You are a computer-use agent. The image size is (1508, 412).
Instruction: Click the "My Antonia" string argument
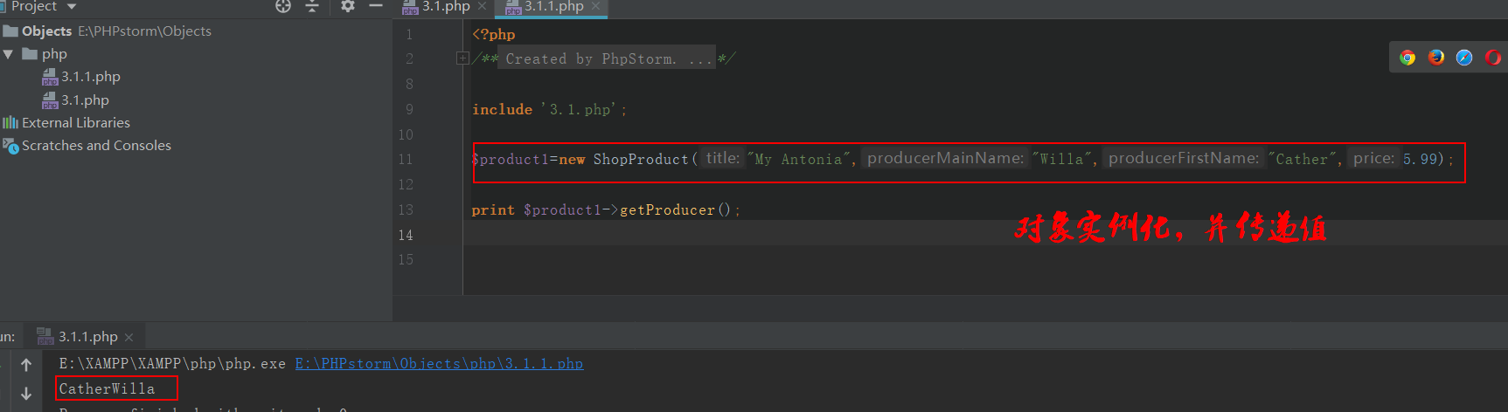point(799,160)
